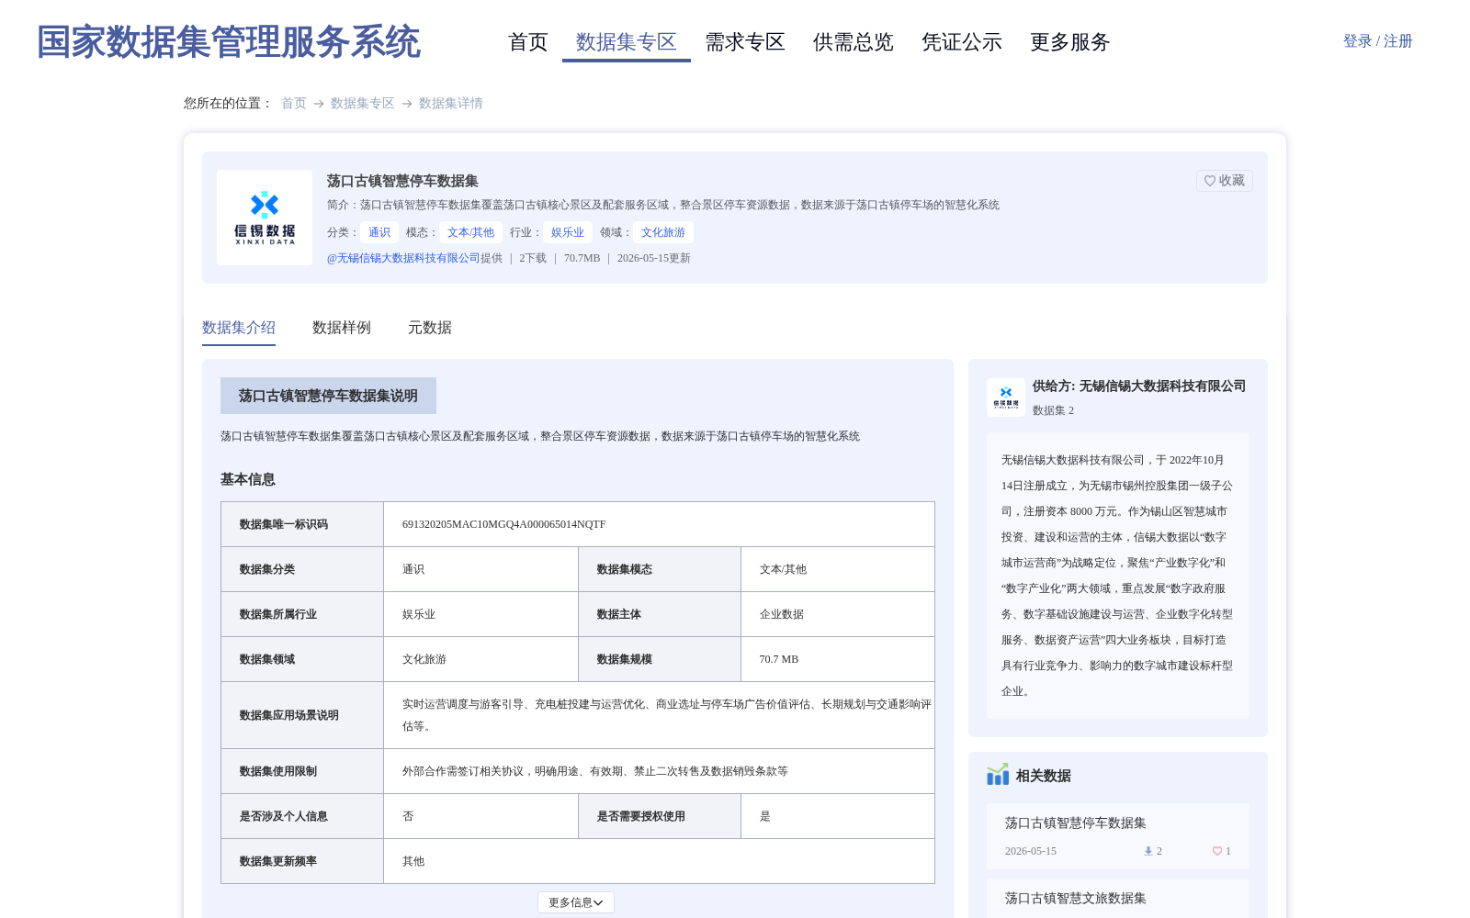Screen dimensions: 1470x918
Task: Click the 荡口古镇智慧停车数据集 main title
Action: [402, 181]
